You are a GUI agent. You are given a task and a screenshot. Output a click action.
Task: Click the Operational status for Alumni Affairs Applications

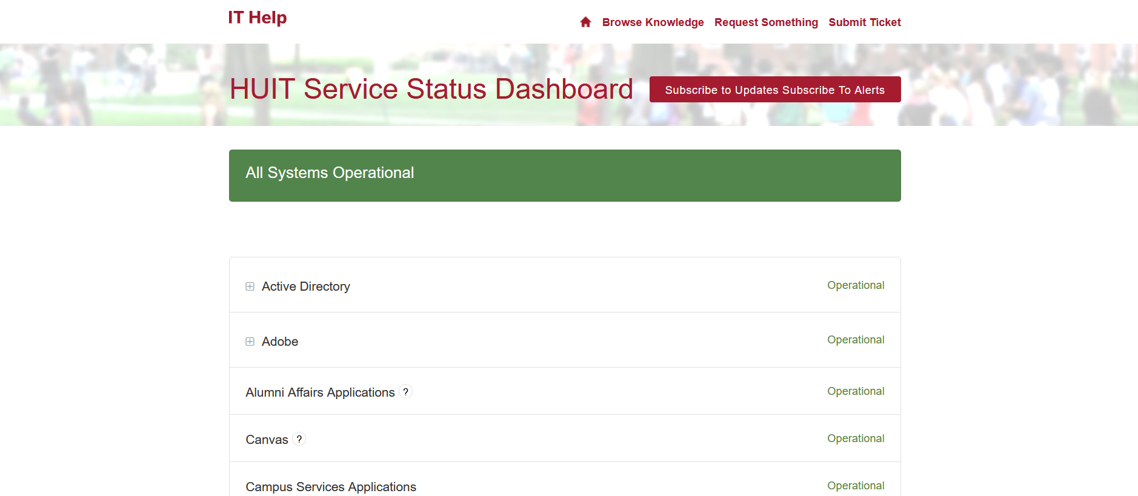click(856, 391)
